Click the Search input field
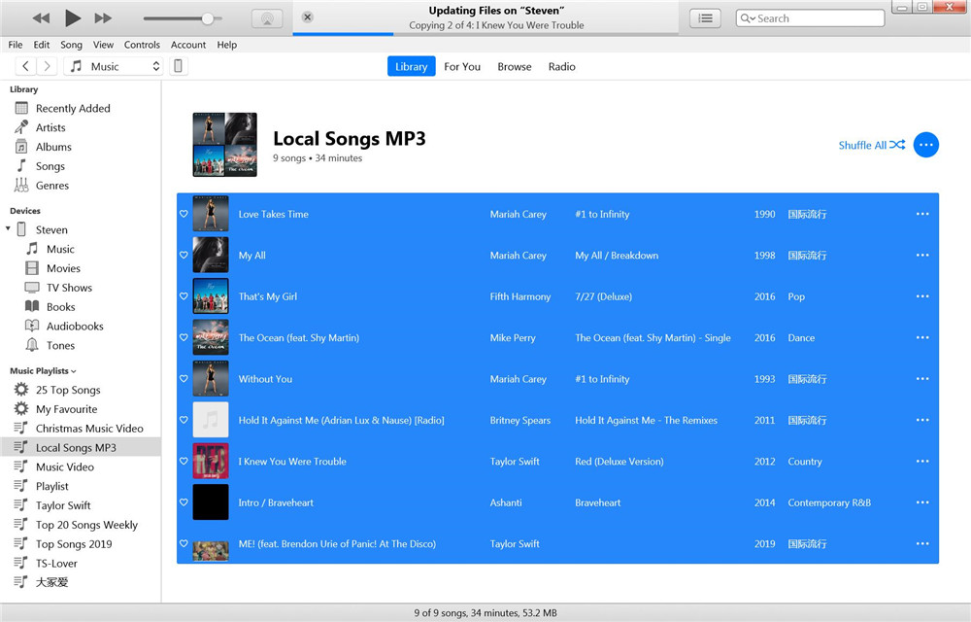 [810, 17]
